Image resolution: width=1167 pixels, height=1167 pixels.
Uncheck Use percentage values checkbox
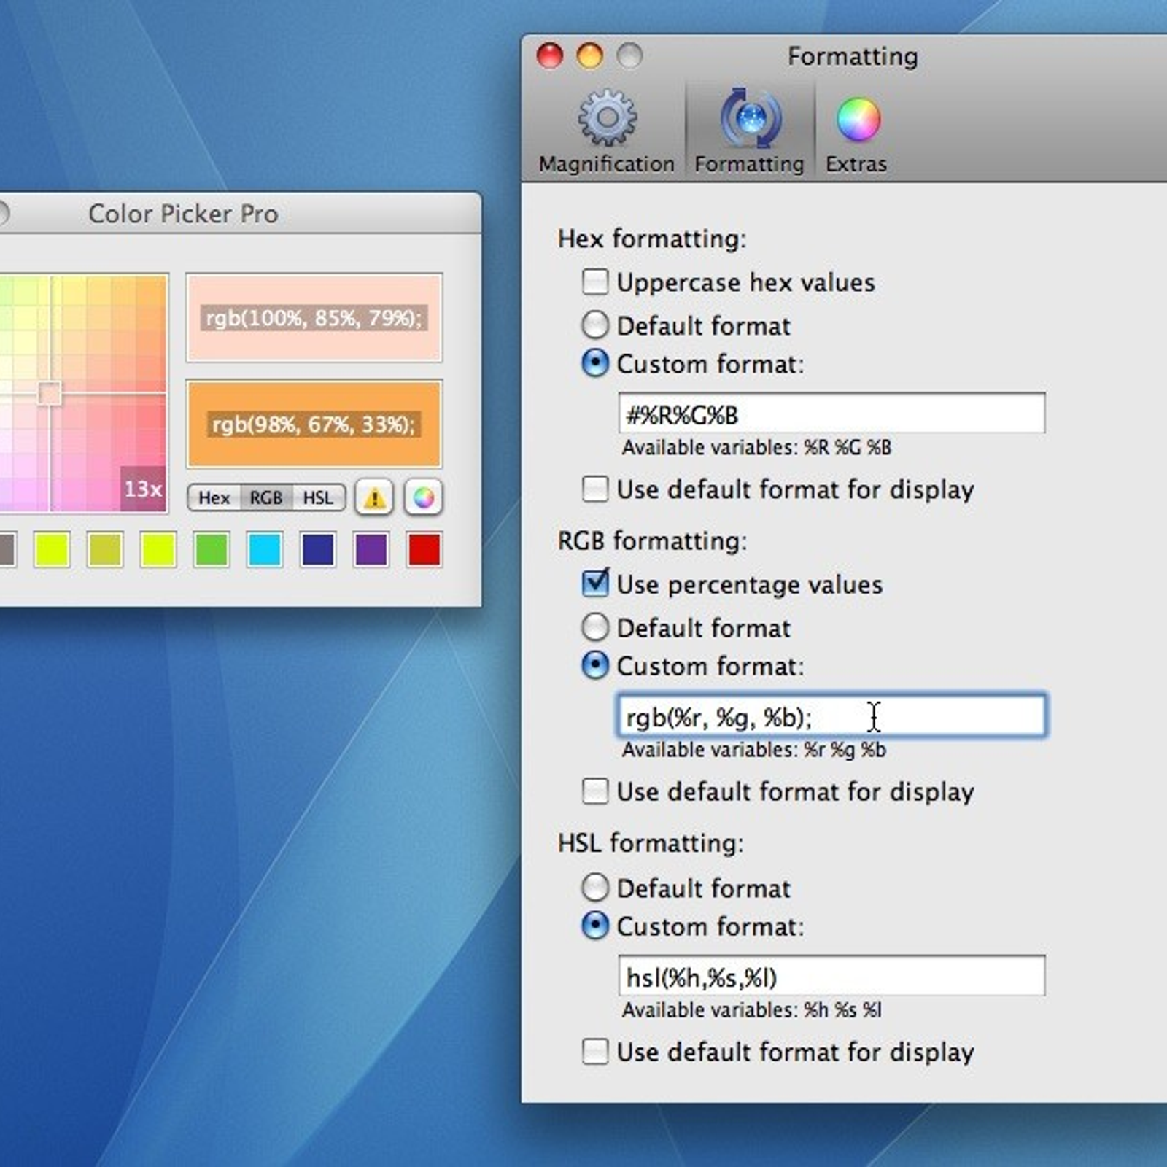tap(595, 583)
